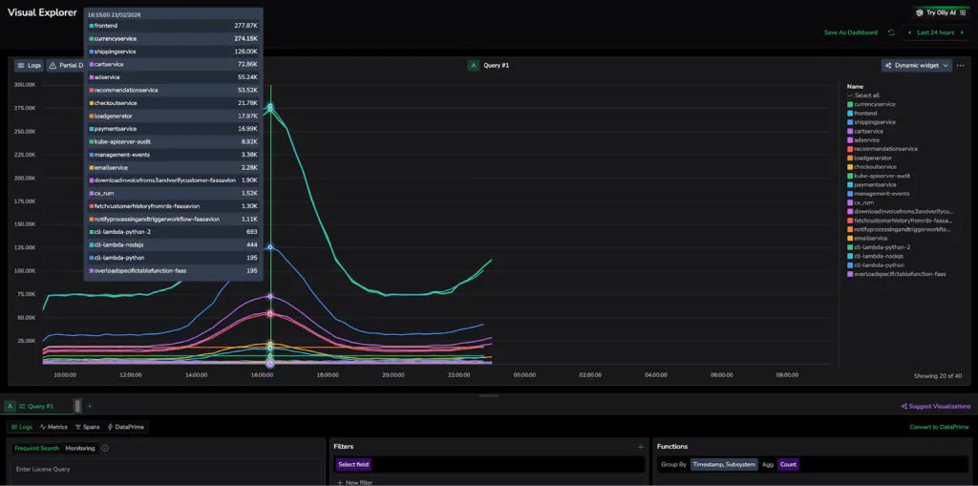Click the next time range arrow
978x486 pixels.
click(963, 32)
